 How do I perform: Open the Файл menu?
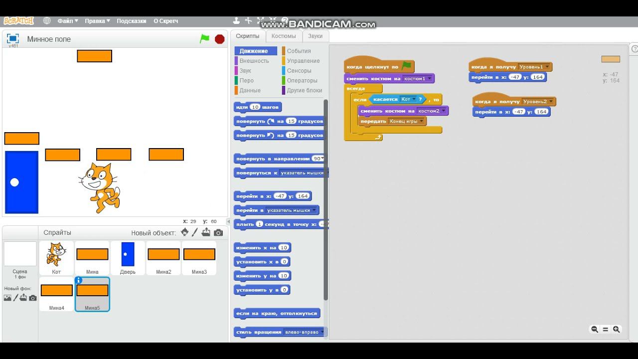(x=68, y=21)
